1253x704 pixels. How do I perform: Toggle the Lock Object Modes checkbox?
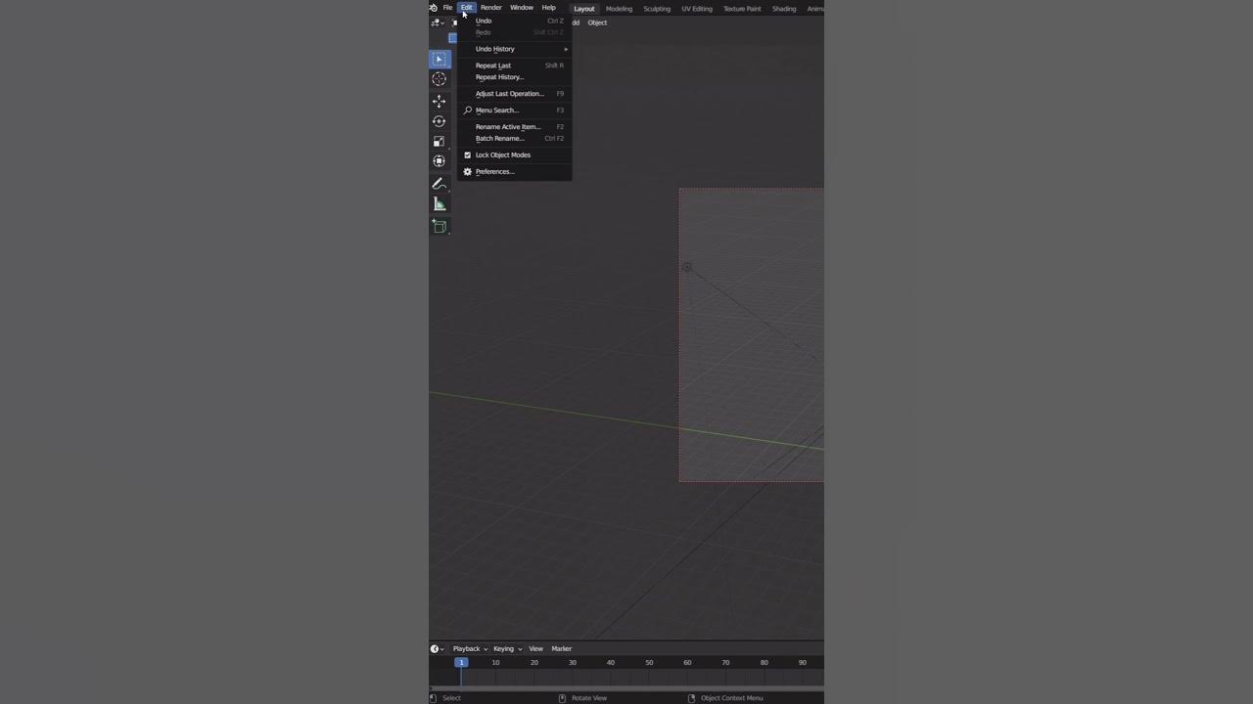(x=468, y=155)
